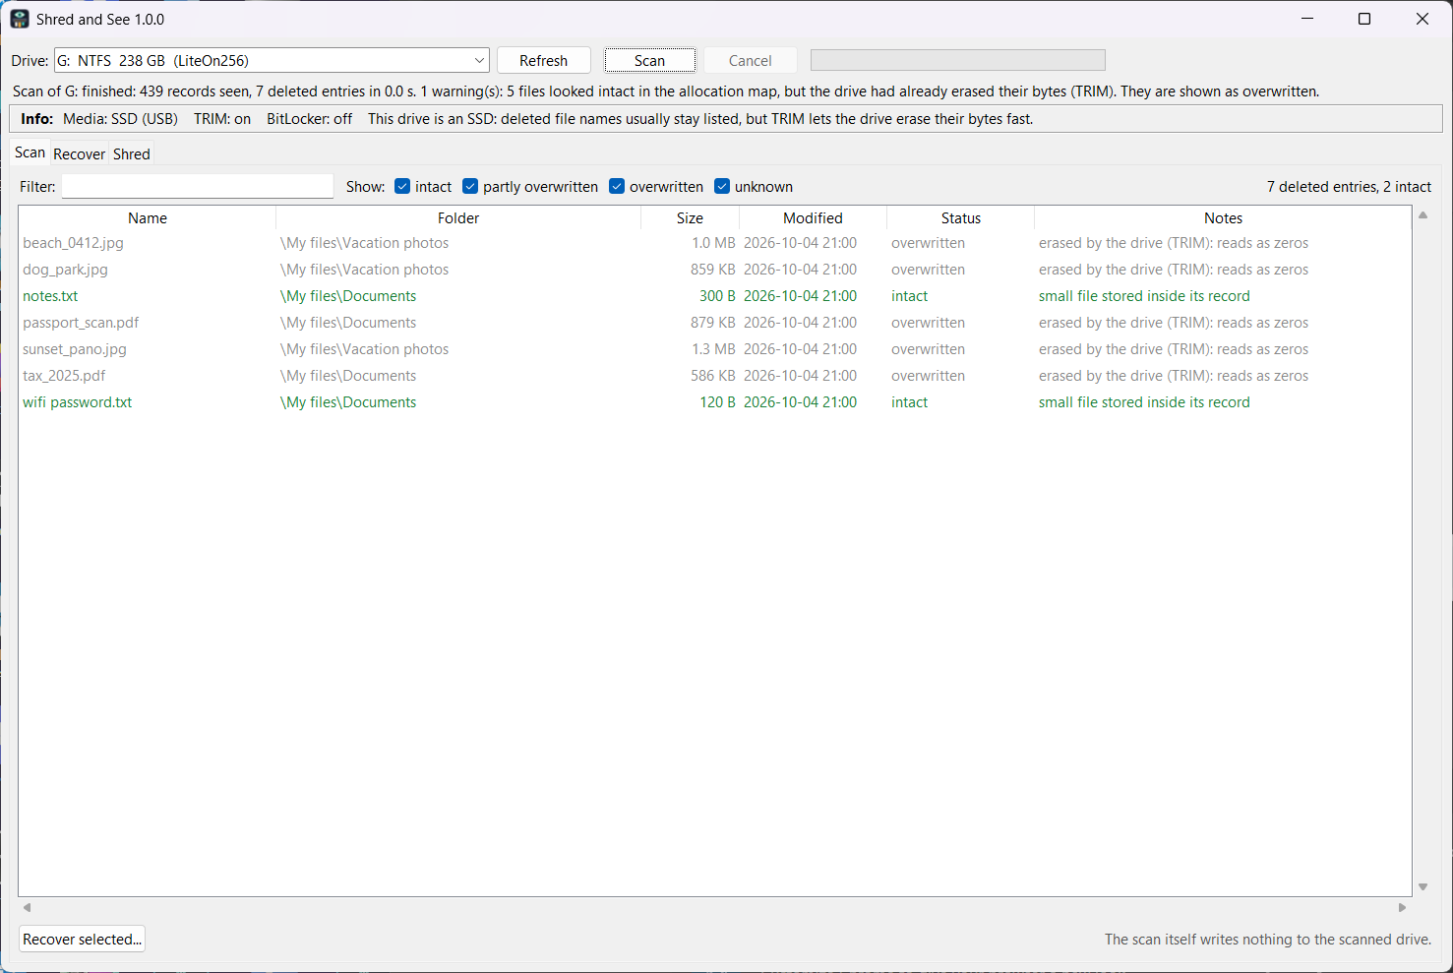Click the scan progress bar

[957, 60]
